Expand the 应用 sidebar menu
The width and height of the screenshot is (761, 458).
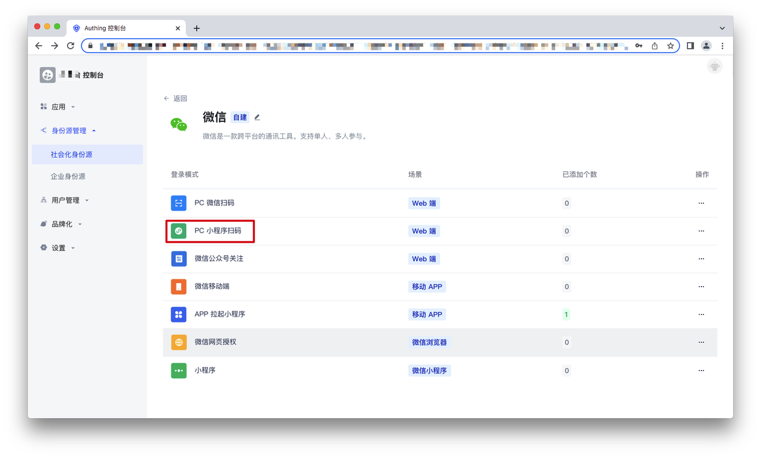(58, 107)
